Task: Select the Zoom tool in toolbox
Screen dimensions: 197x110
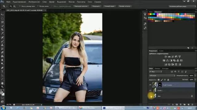Action: click(2, 87)
